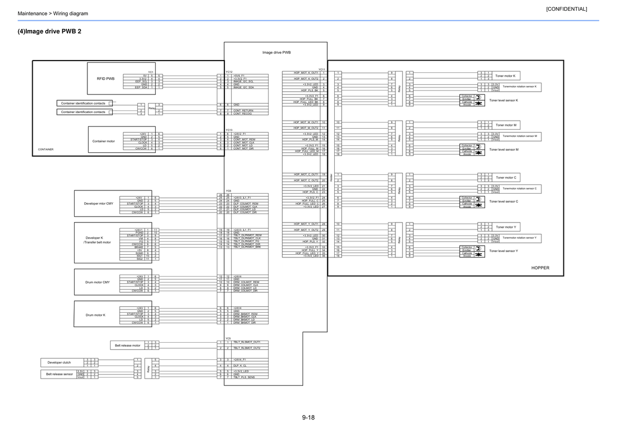
Task: Click the 'Toner level sensor C' label
Action: tap(504, 201)
